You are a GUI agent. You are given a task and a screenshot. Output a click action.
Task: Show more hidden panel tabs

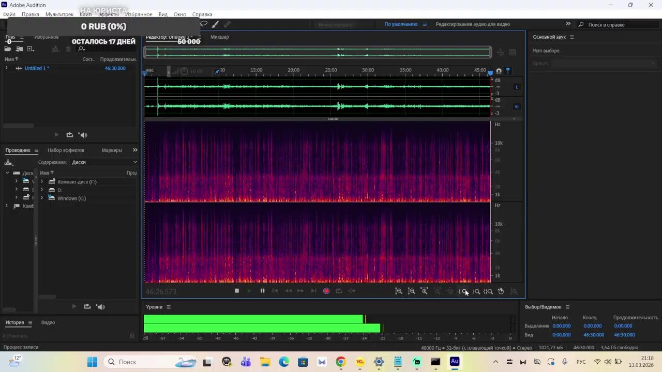[x=135, y=150]
